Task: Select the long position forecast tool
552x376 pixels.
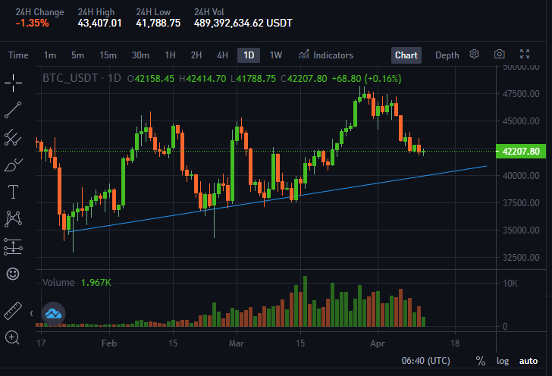Action: [x=13, y=246]
